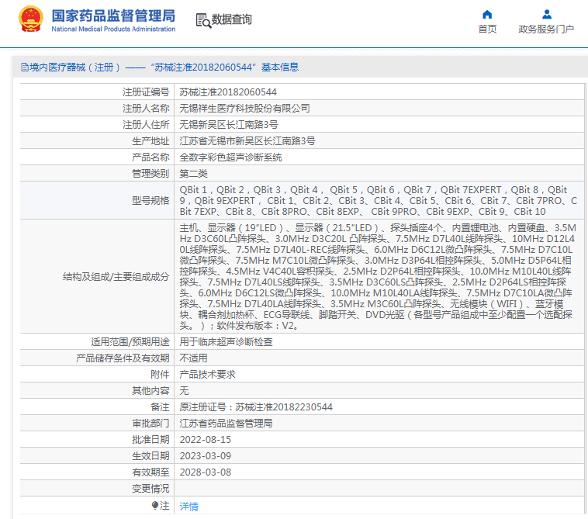Click the national emblem logo
Screen dimensions: 588x519
pyautogui.click(x=31, y=19)
